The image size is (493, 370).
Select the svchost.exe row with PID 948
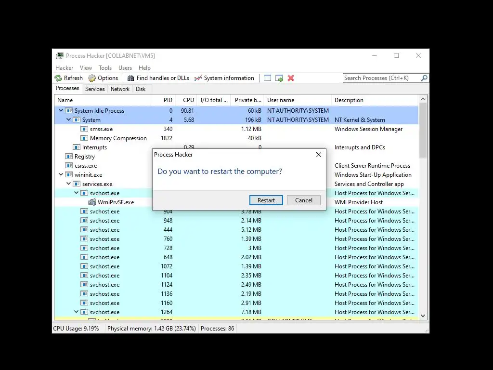[x=236, y=221]
